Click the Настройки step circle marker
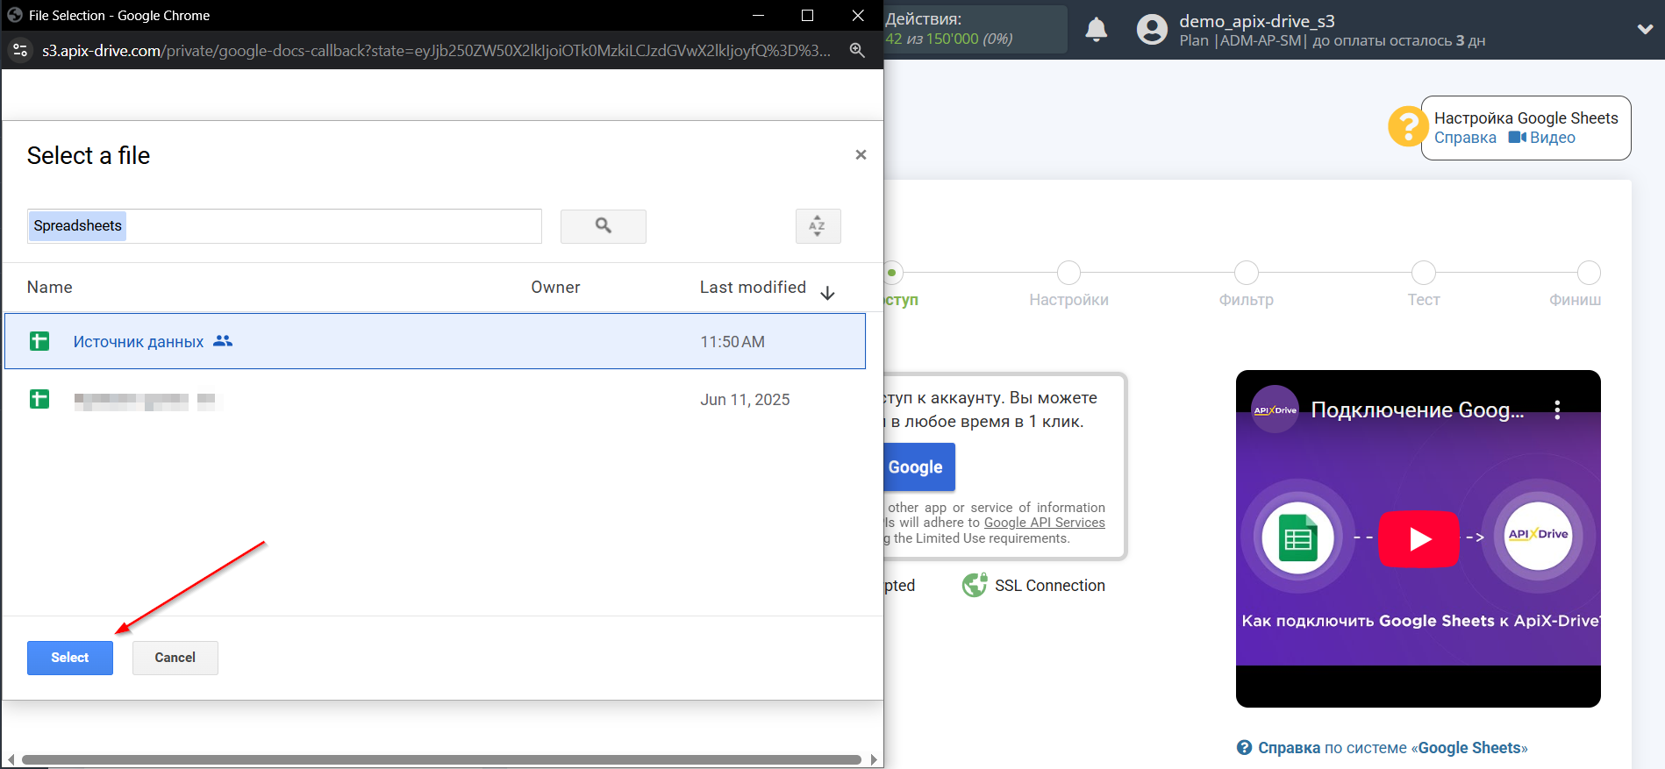Screen dimensions: 1665x769 coord(1068,273)
